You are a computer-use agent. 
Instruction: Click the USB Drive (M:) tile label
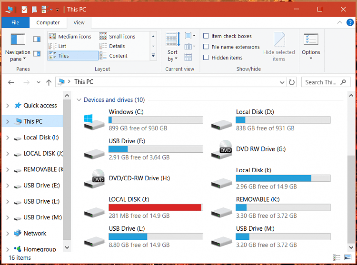255,229
